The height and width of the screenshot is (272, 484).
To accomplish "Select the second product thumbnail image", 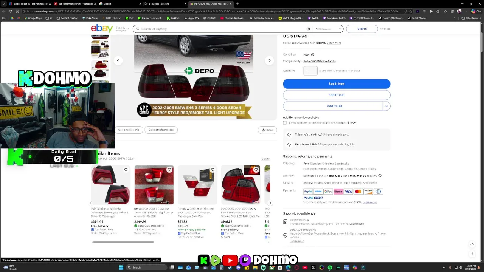I will (100, 49).
